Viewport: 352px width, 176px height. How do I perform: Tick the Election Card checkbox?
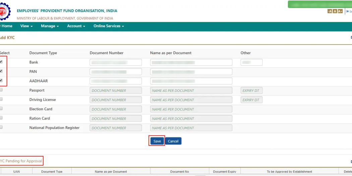pos(1,109)
